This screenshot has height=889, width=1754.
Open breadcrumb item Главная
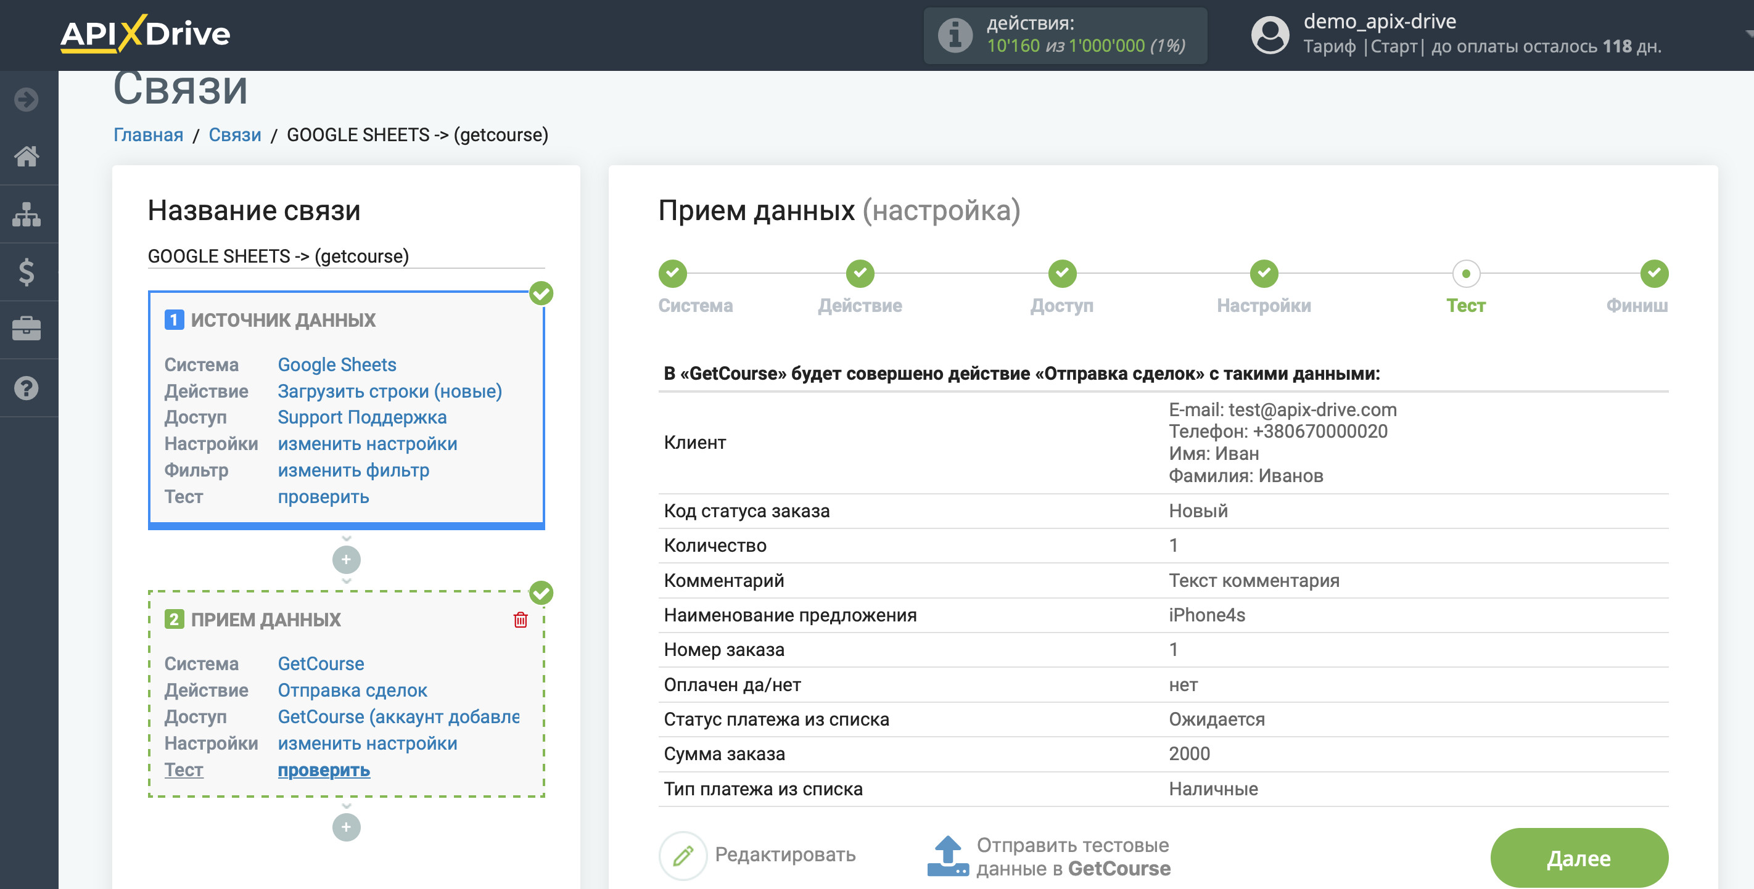click(147, 135)
